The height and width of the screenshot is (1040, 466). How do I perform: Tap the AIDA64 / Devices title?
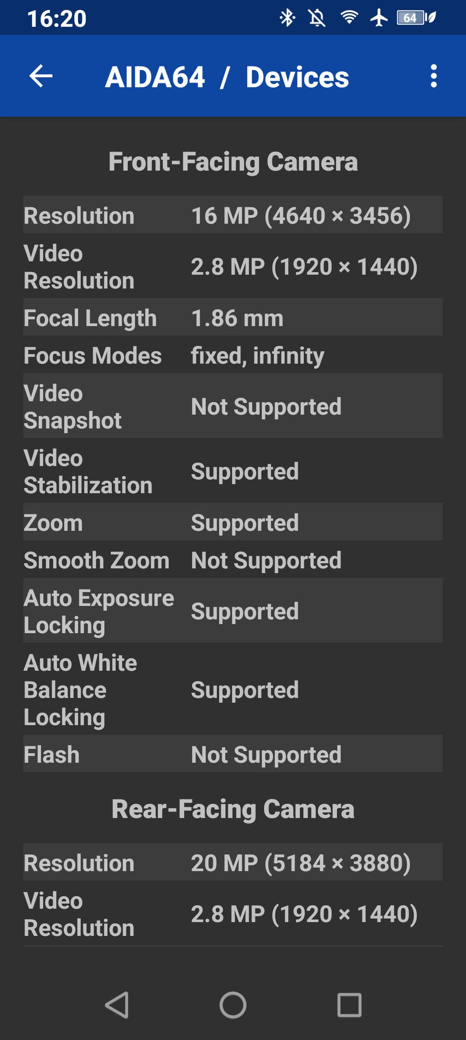[227, 77]
